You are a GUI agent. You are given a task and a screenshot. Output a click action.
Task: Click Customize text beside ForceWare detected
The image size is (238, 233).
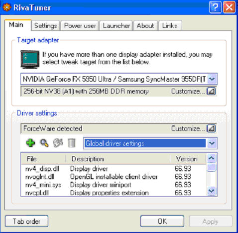[188, 128]
